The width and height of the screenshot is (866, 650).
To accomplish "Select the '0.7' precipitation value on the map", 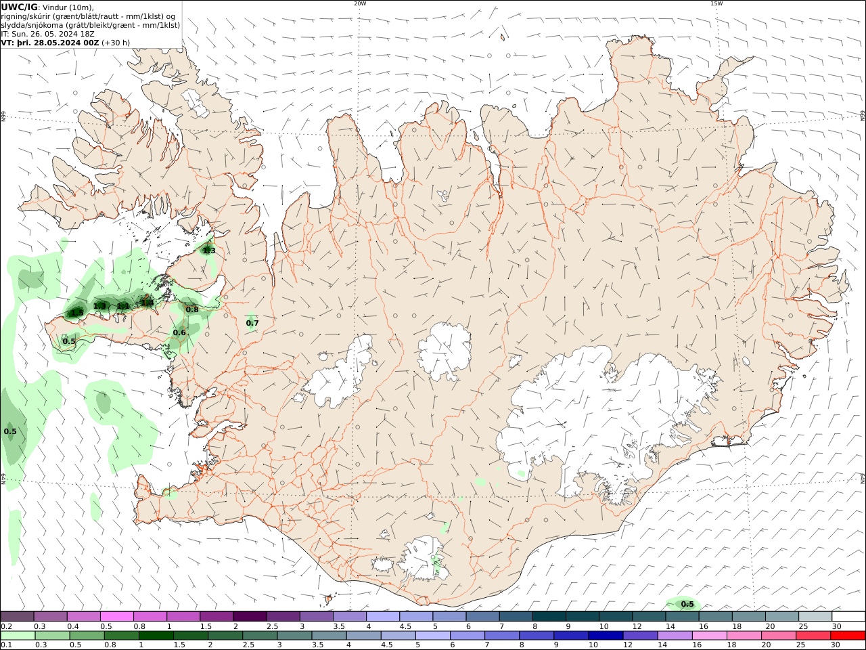I will coord(252,323).
